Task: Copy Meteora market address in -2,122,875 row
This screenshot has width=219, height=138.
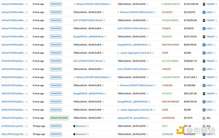Action: click(x=155, y=12)
